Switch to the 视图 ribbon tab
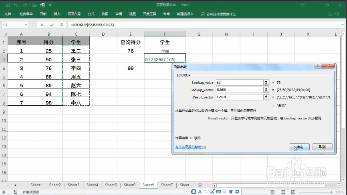This screenshot has width=347, height=195. coord(132,14)
